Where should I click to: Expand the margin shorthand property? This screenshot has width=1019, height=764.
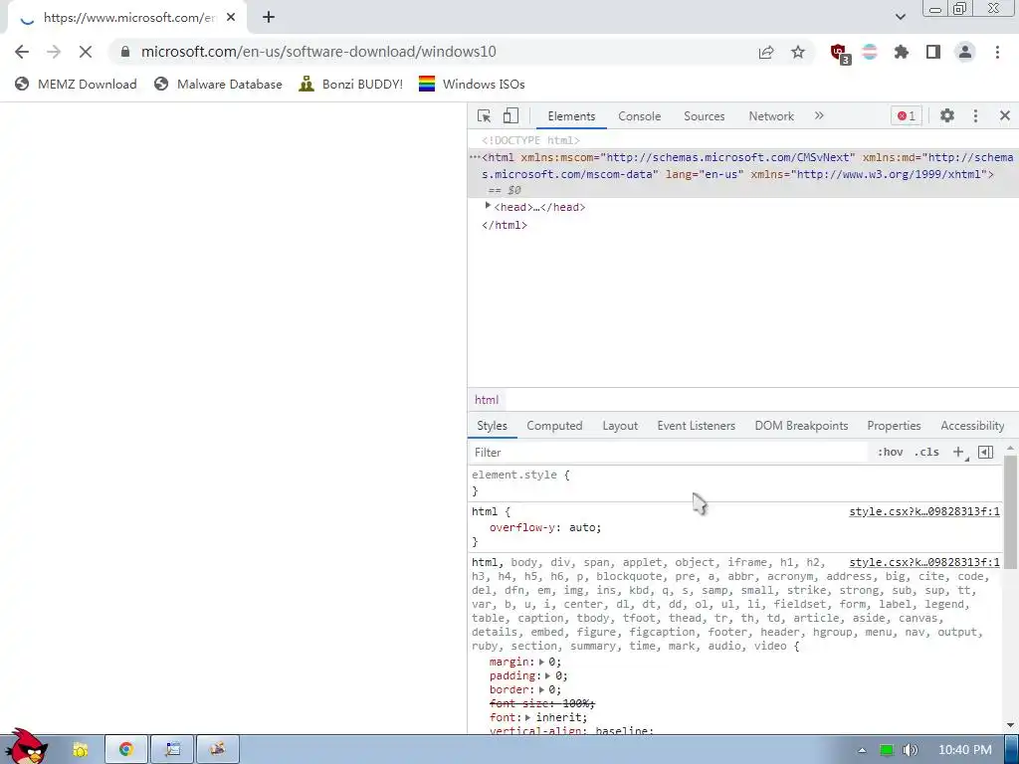tap(541, 662)
